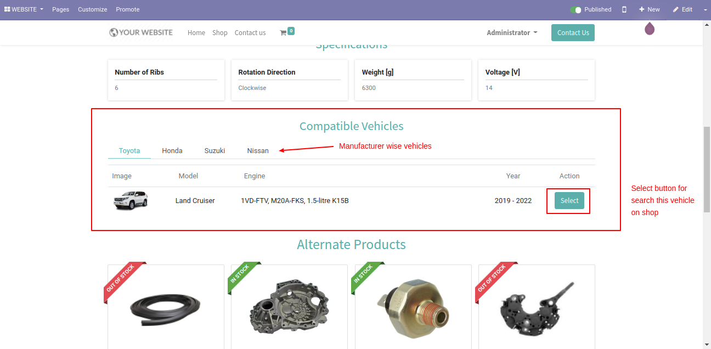Switch to the Honda tab
This screenshot has width=711, height=349.
(x=172, y=151)
